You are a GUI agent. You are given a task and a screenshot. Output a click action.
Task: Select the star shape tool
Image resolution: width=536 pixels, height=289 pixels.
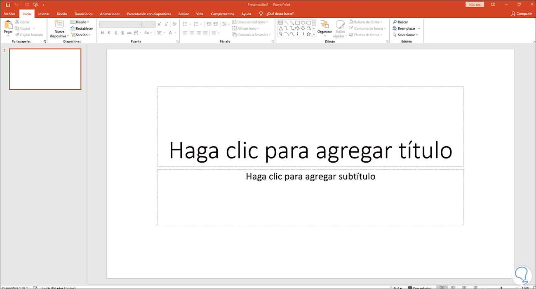tap(309, 34)
